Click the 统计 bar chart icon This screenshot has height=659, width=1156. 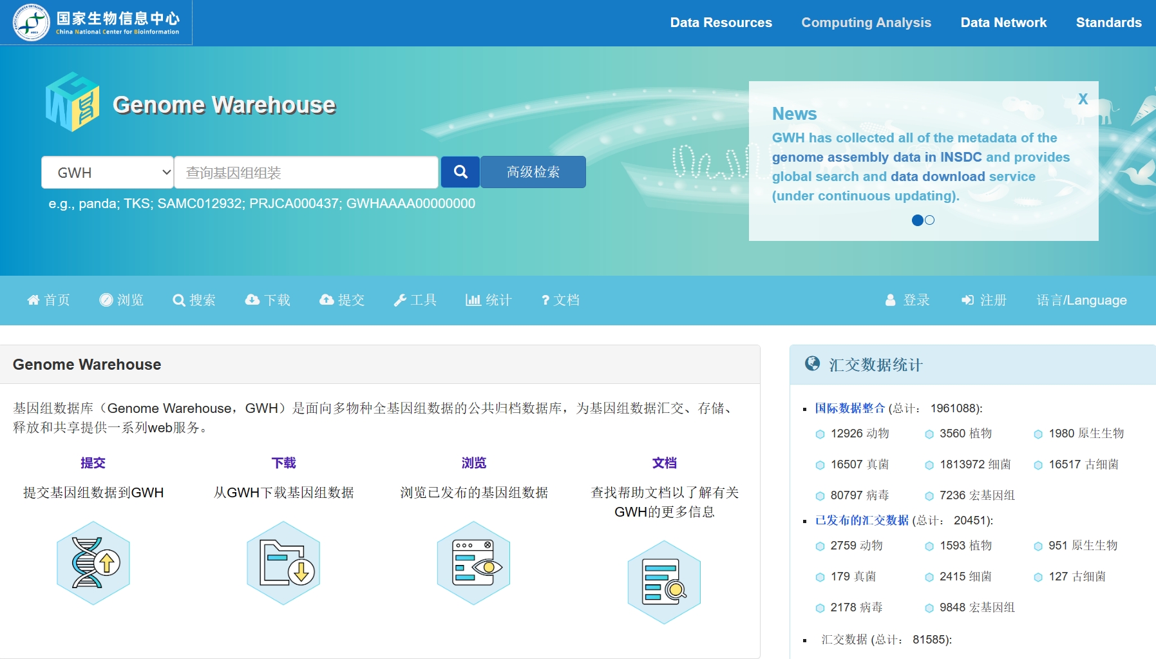pos(473,300)
